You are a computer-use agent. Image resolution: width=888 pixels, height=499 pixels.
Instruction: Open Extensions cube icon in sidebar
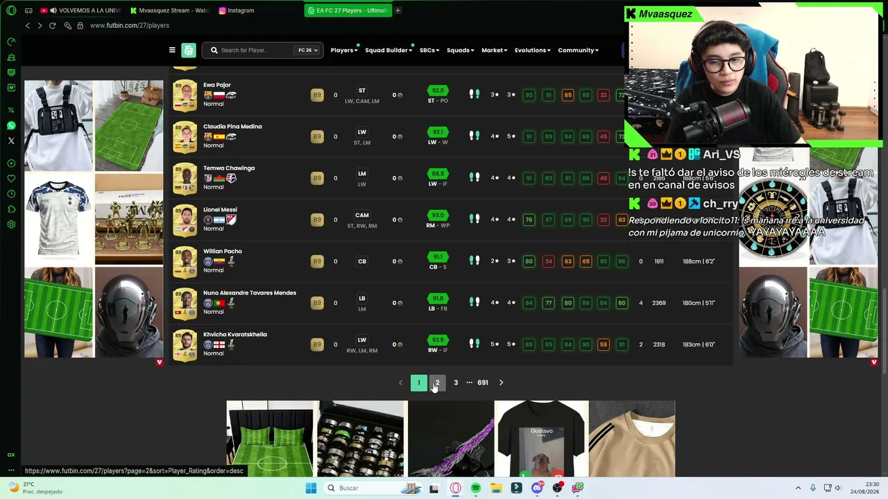coord(11,209)
